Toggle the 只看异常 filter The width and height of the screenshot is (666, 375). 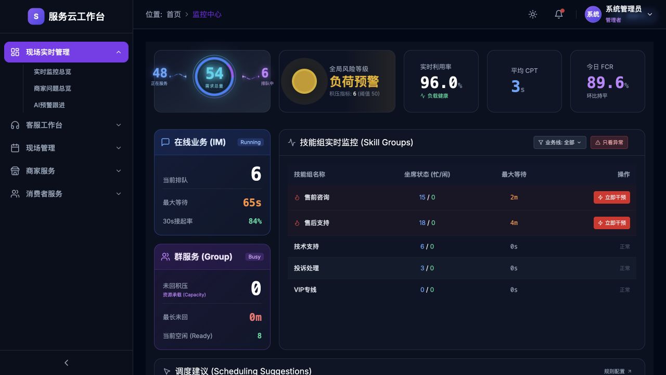coord(609,142)
